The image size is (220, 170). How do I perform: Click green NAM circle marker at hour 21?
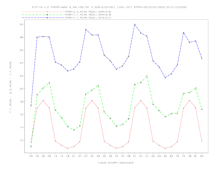[x=74, y=130]
